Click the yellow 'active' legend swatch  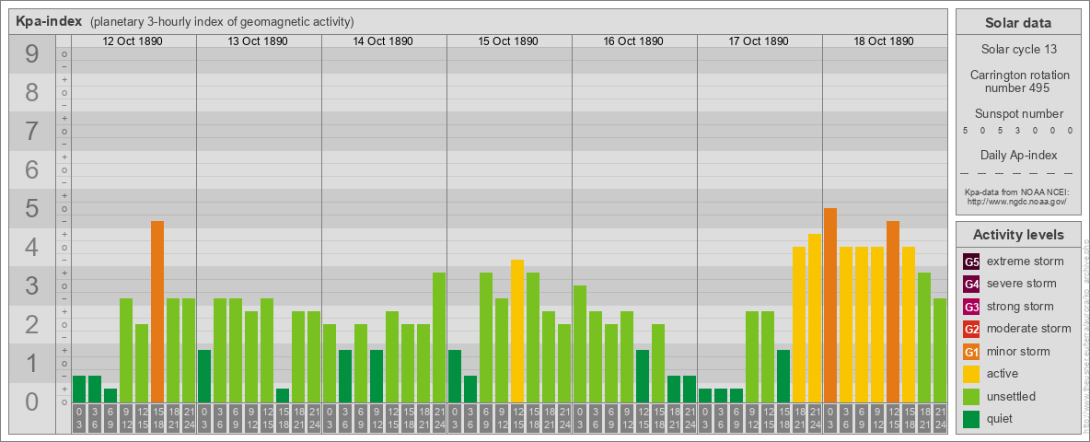click(971, 374)
